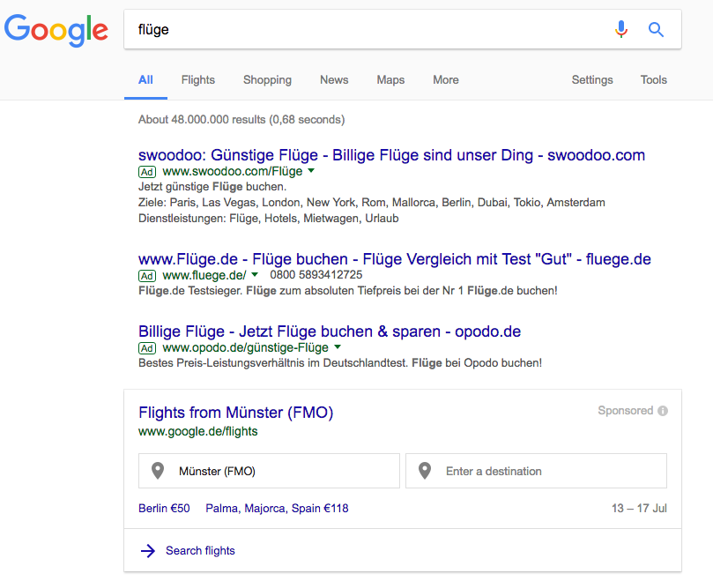Expand dropdown arrow next to www.opodo.de/günstige-Flüge
The height and width of the screenshot is (581, 713).
(338, 347)
